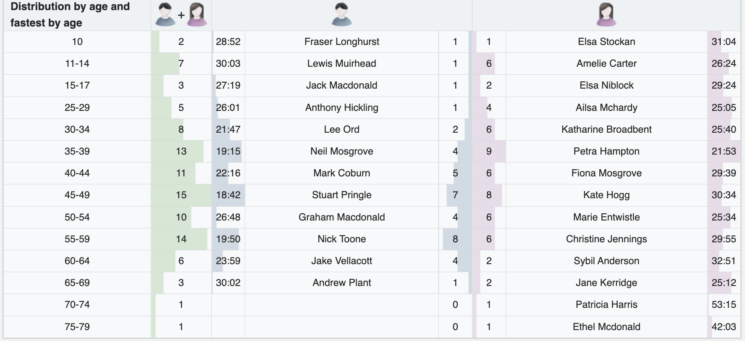Screen dimensions: 745x341
Task: Click the 75-79 age category cell
Action: [x=77, y=327]
